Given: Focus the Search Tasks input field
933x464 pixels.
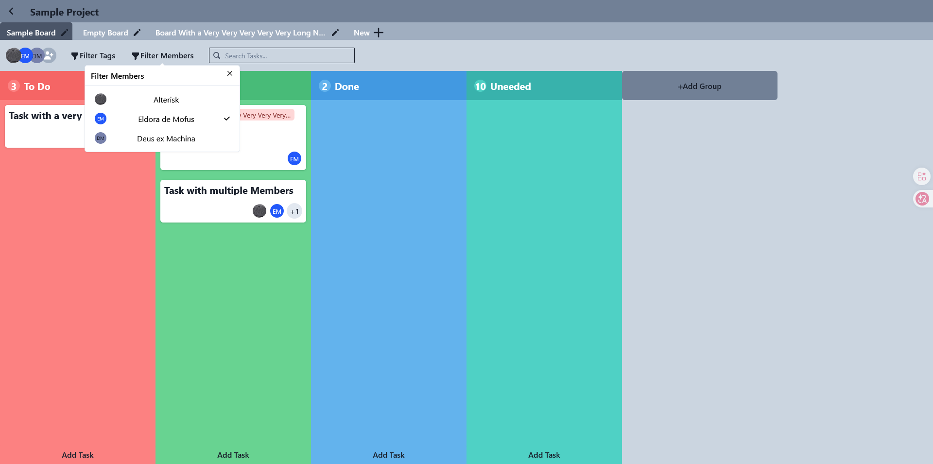Looking at the screenshot, I should click(x=282, y=55).
